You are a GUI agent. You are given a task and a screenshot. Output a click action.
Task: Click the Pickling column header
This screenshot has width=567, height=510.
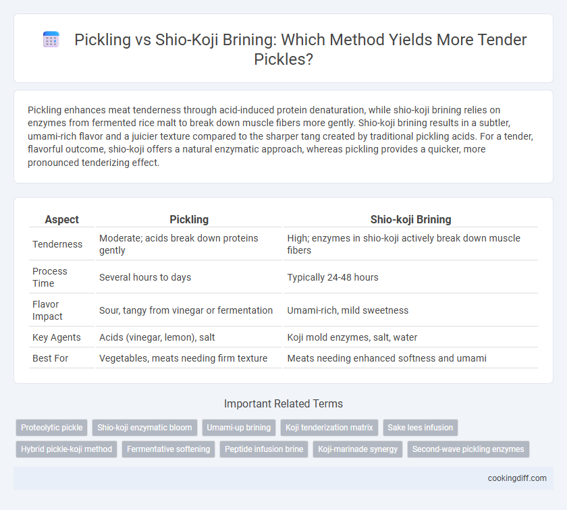coord(189,219)
